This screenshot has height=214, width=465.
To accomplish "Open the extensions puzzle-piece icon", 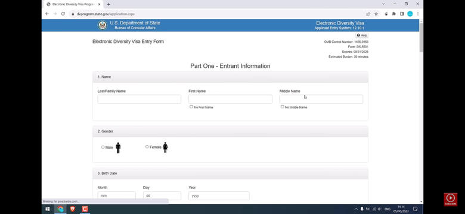I will tap(394, 14).
